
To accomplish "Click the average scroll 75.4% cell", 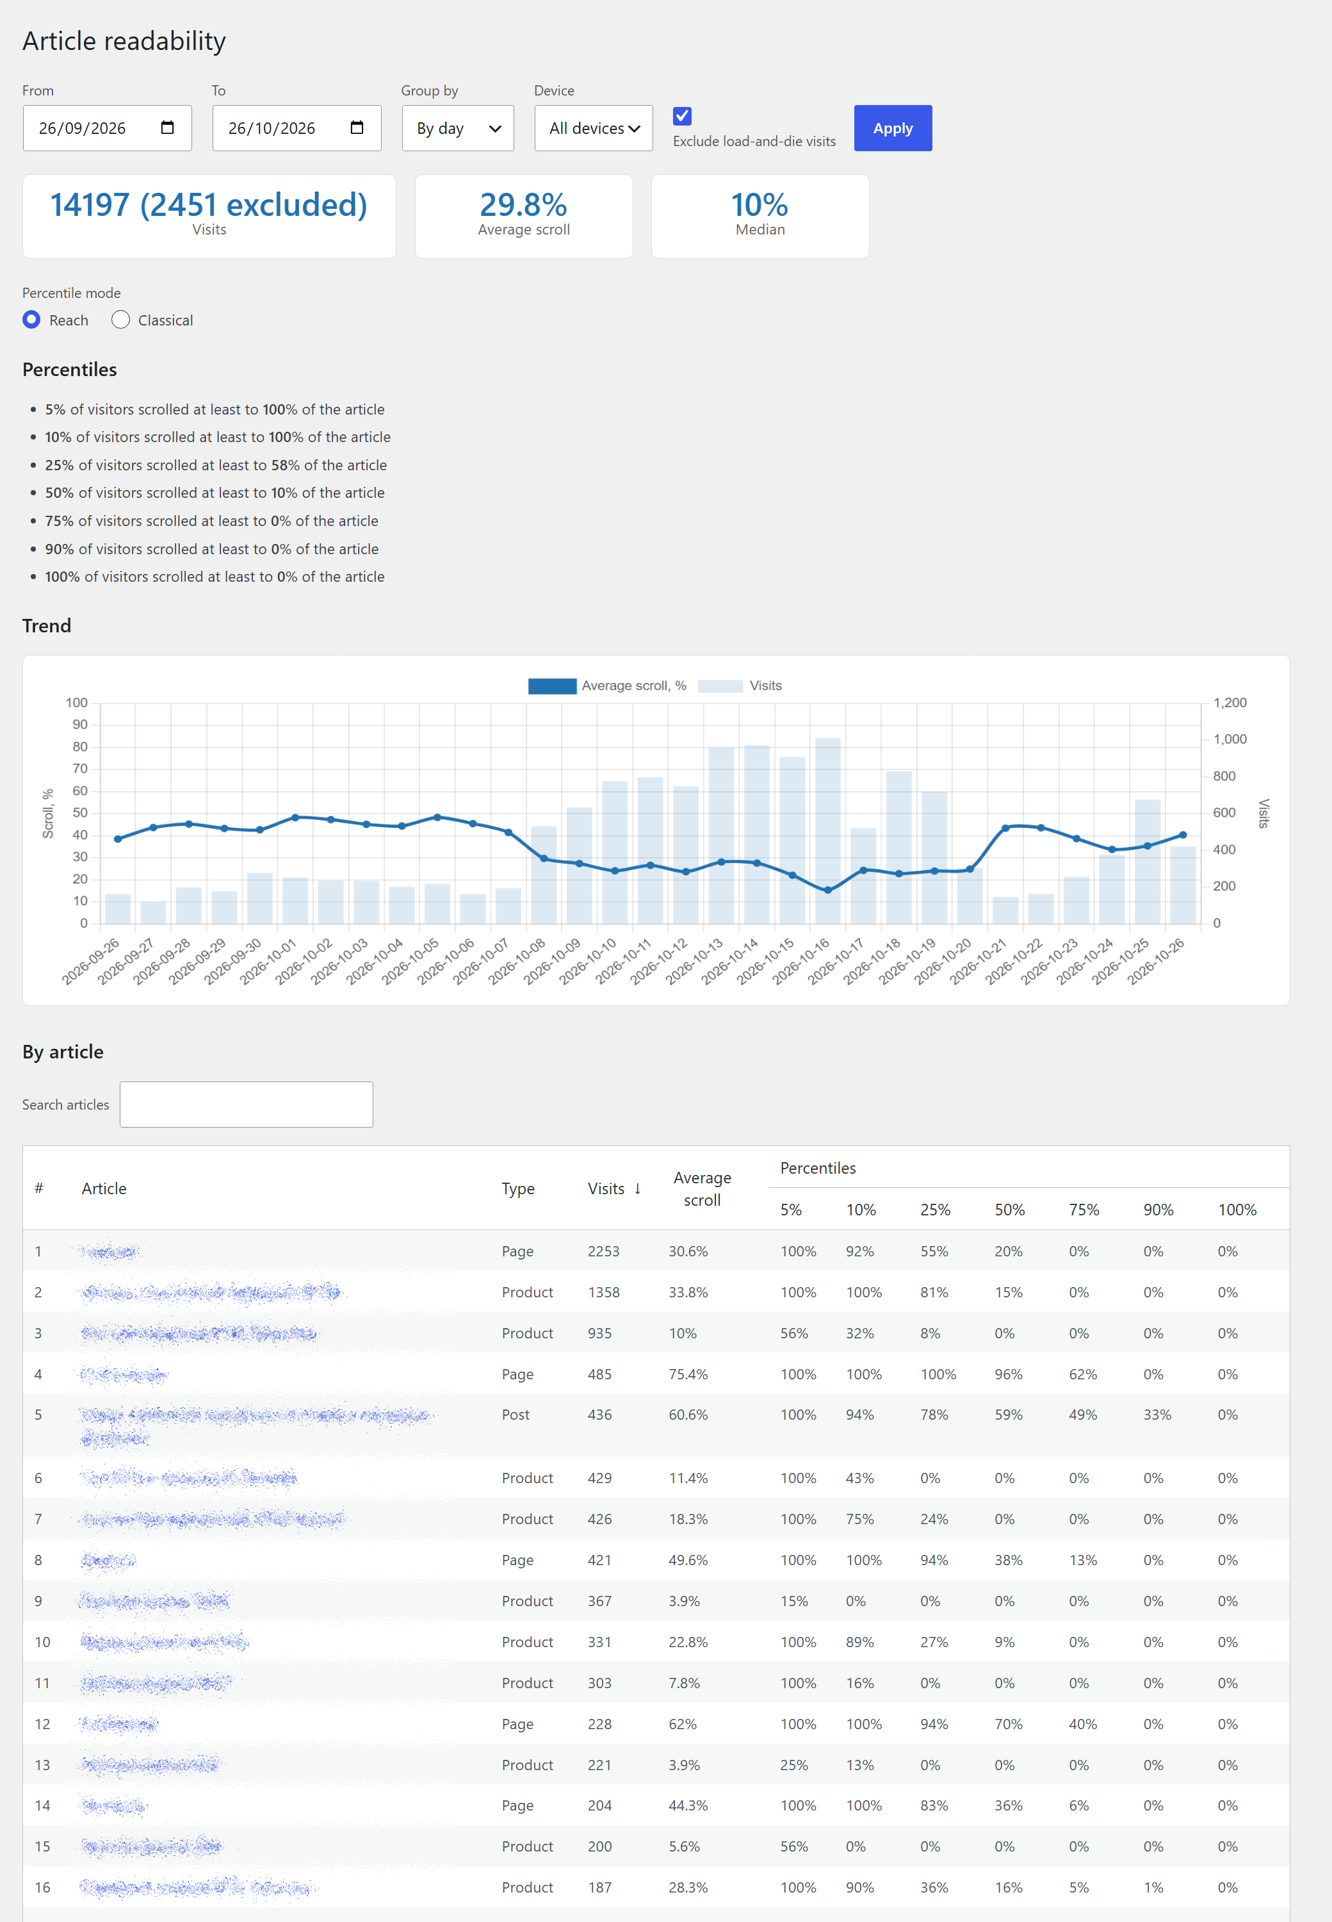I will (x=688, y=1374).
